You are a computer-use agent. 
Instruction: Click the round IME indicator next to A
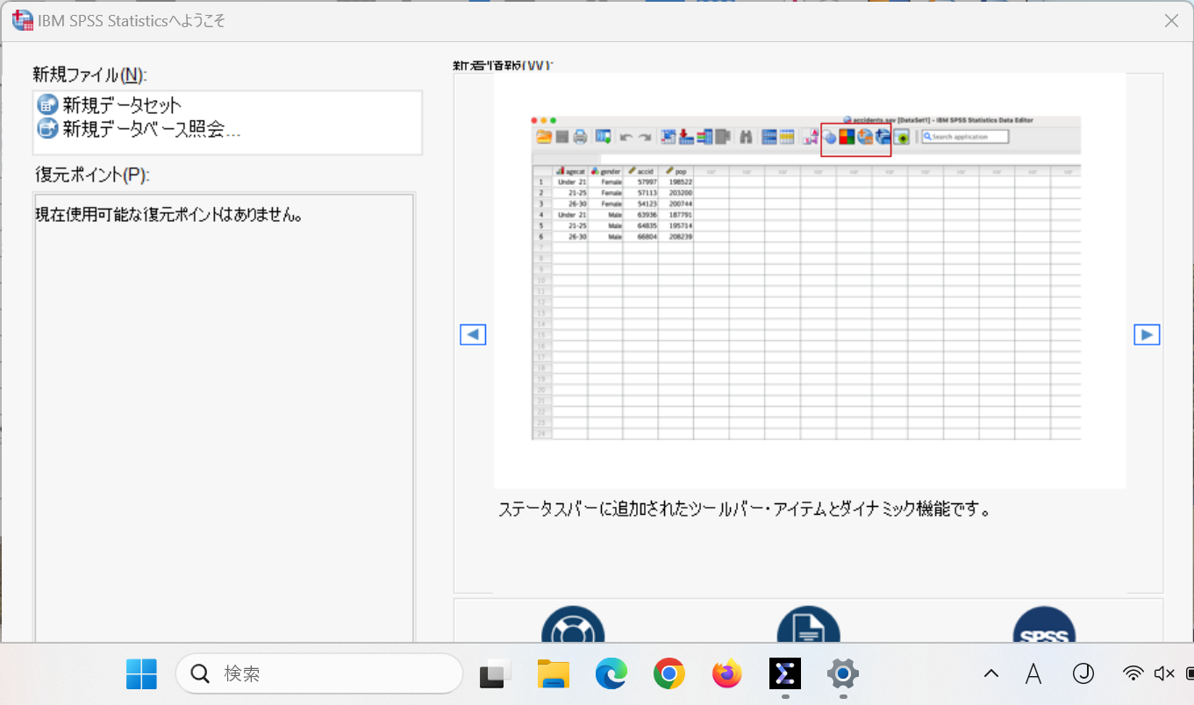point(1084,674)
